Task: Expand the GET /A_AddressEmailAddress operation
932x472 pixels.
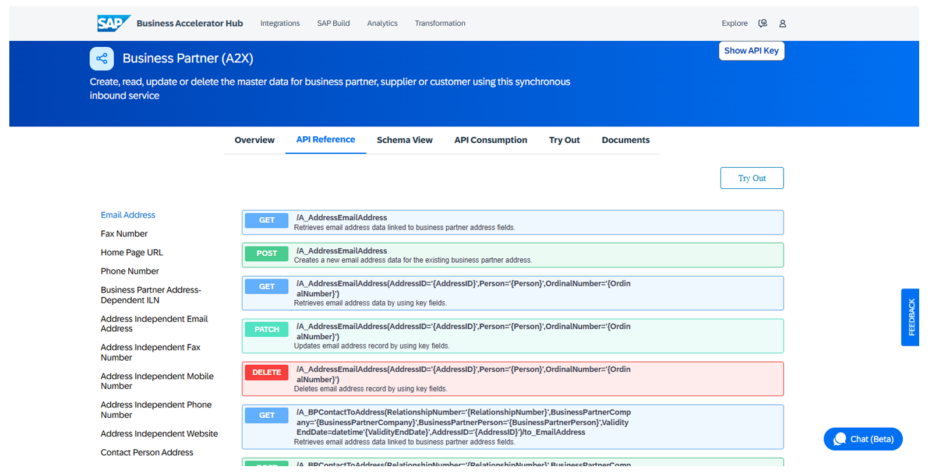Action: pyautogui.click(x=513, y=223)
